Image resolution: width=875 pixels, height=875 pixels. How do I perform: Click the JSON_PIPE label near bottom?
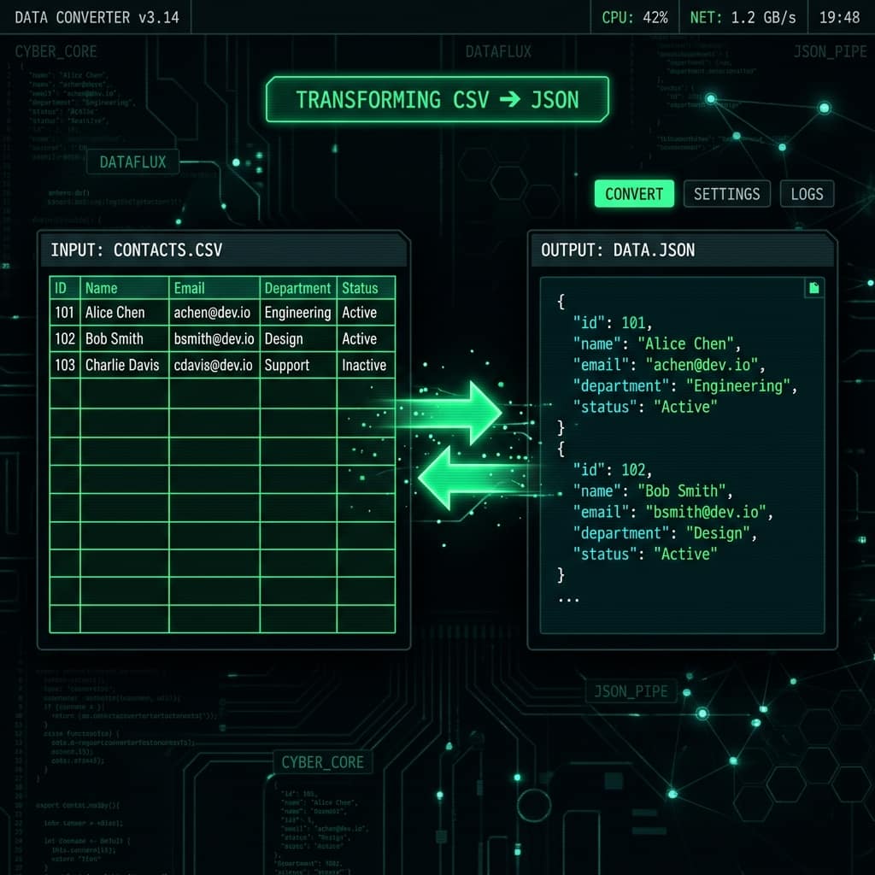(631, 691)
